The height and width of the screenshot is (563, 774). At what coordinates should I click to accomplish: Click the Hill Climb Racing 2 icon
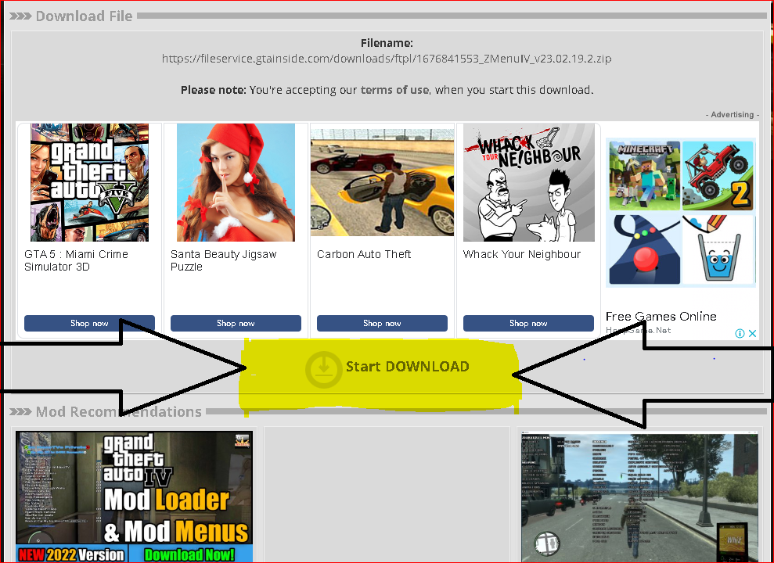(x=718, y=175)
